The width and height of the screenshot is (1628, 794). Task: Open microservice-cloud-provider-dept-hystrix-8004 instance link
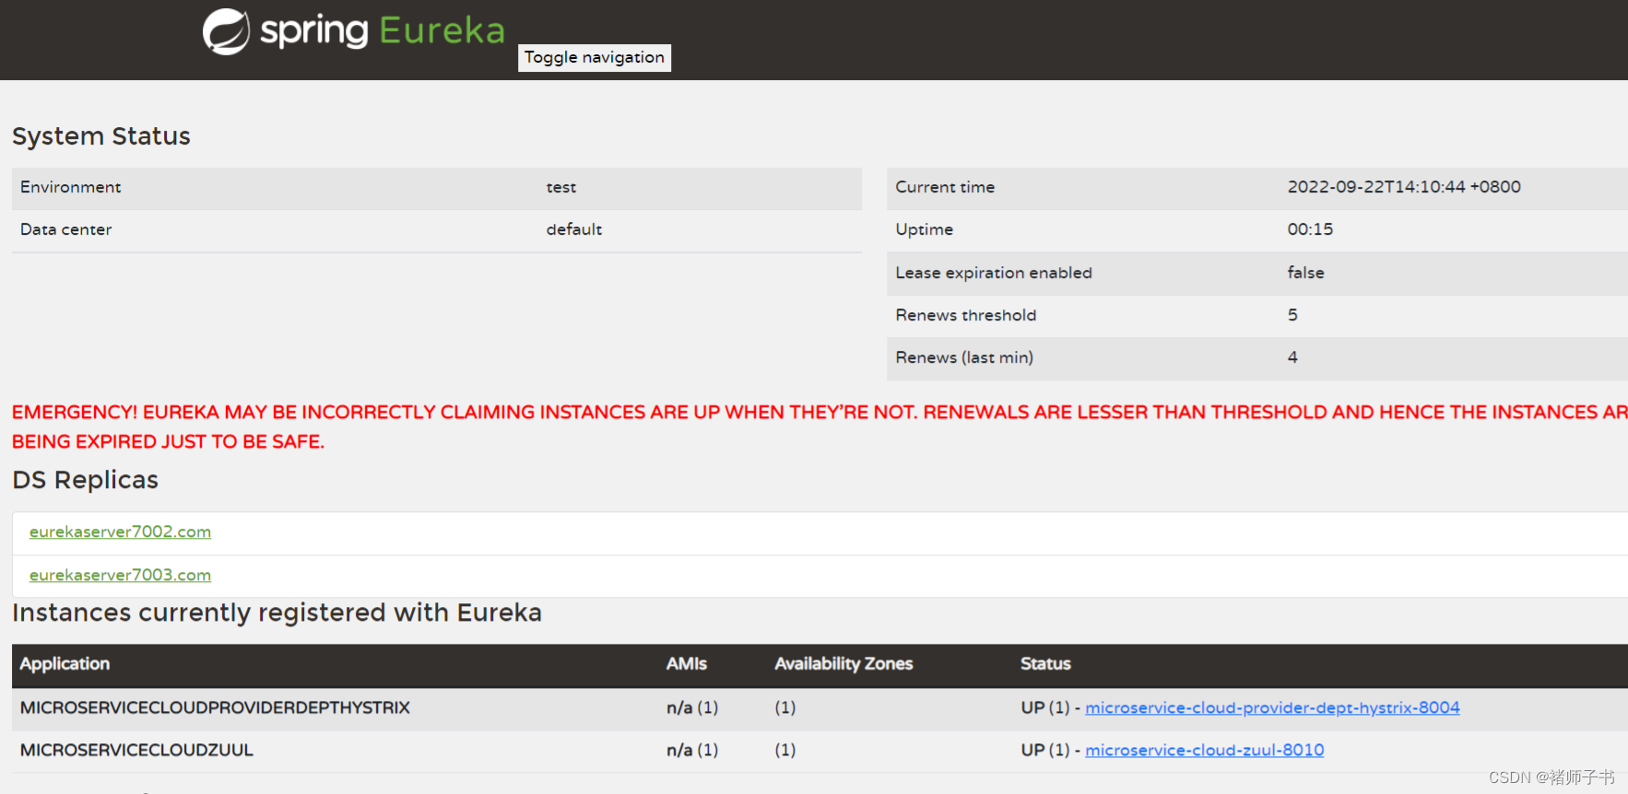tap(1272, 707)
